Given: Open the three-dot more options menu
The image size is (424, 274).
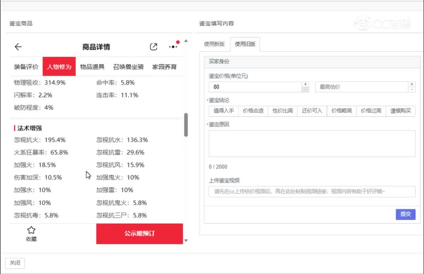Looking at the screenshot, I should 173,46.
